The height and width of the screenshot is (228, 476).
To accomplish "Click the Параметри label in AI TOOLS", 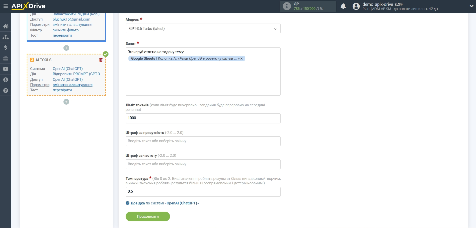I will point(40,85).
